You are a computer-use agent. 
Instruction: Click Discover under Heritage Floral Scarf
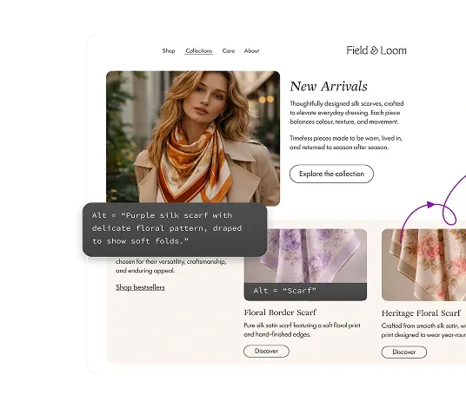point(404,352)
